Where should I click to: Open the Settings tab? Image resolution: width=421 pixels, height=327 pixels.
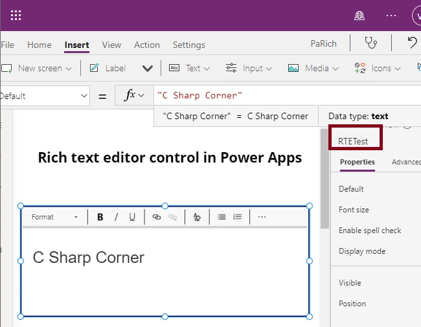188,45
